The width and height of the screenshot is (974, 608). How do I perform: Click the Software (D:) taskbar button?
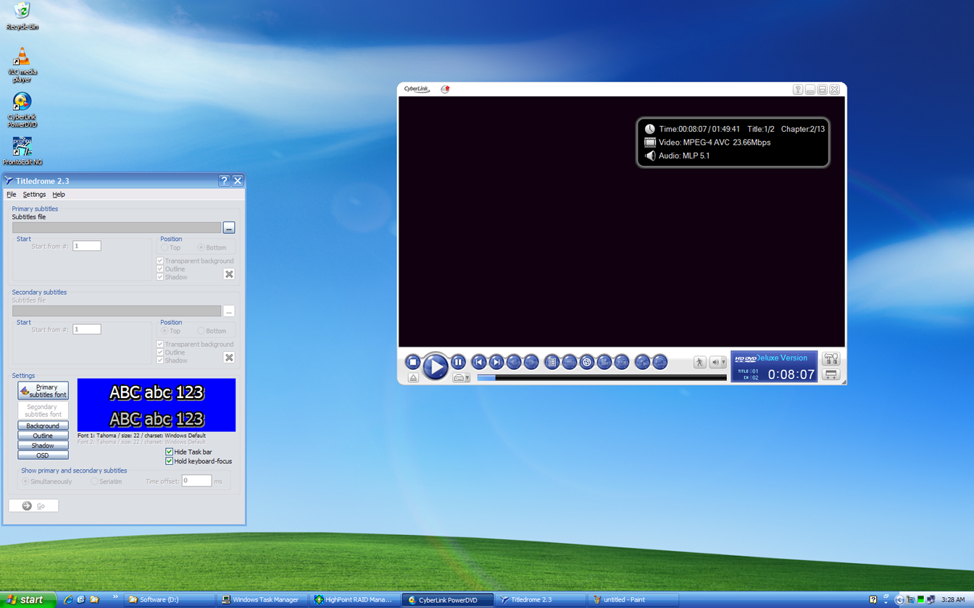[x=170, y=600]
